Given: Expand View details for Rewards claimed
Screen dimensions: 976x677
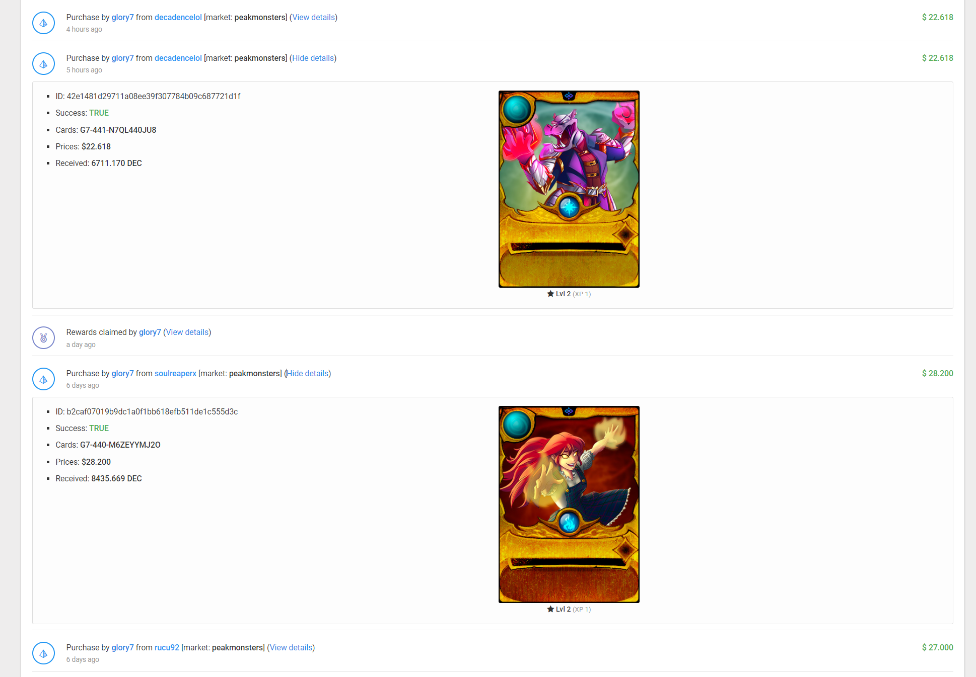Looking at the screenshot, I should pyautogui.click(x=187, y=332).
